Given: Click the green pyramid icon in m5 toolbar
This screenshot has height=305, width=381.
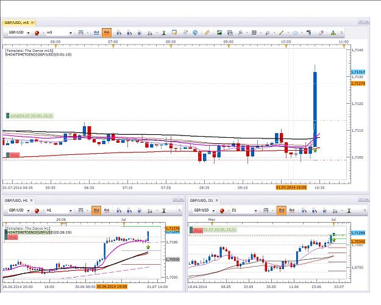Looking at the screenshot, I should click(x=333, y=32).
